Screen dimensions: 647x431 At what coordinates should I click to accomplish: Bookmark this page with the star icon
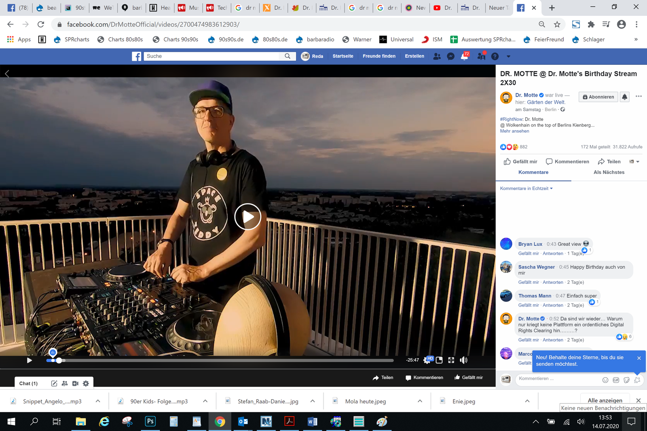[557, 24]
